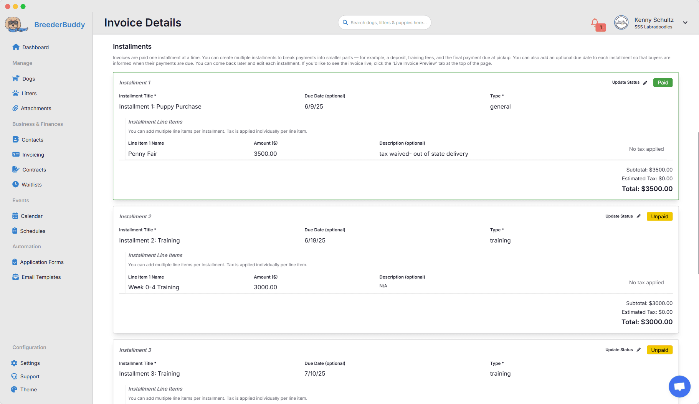Click the Invoicing money icon
Image resolution: width=699 pixels, height=404 pixels.
point(16,155)
